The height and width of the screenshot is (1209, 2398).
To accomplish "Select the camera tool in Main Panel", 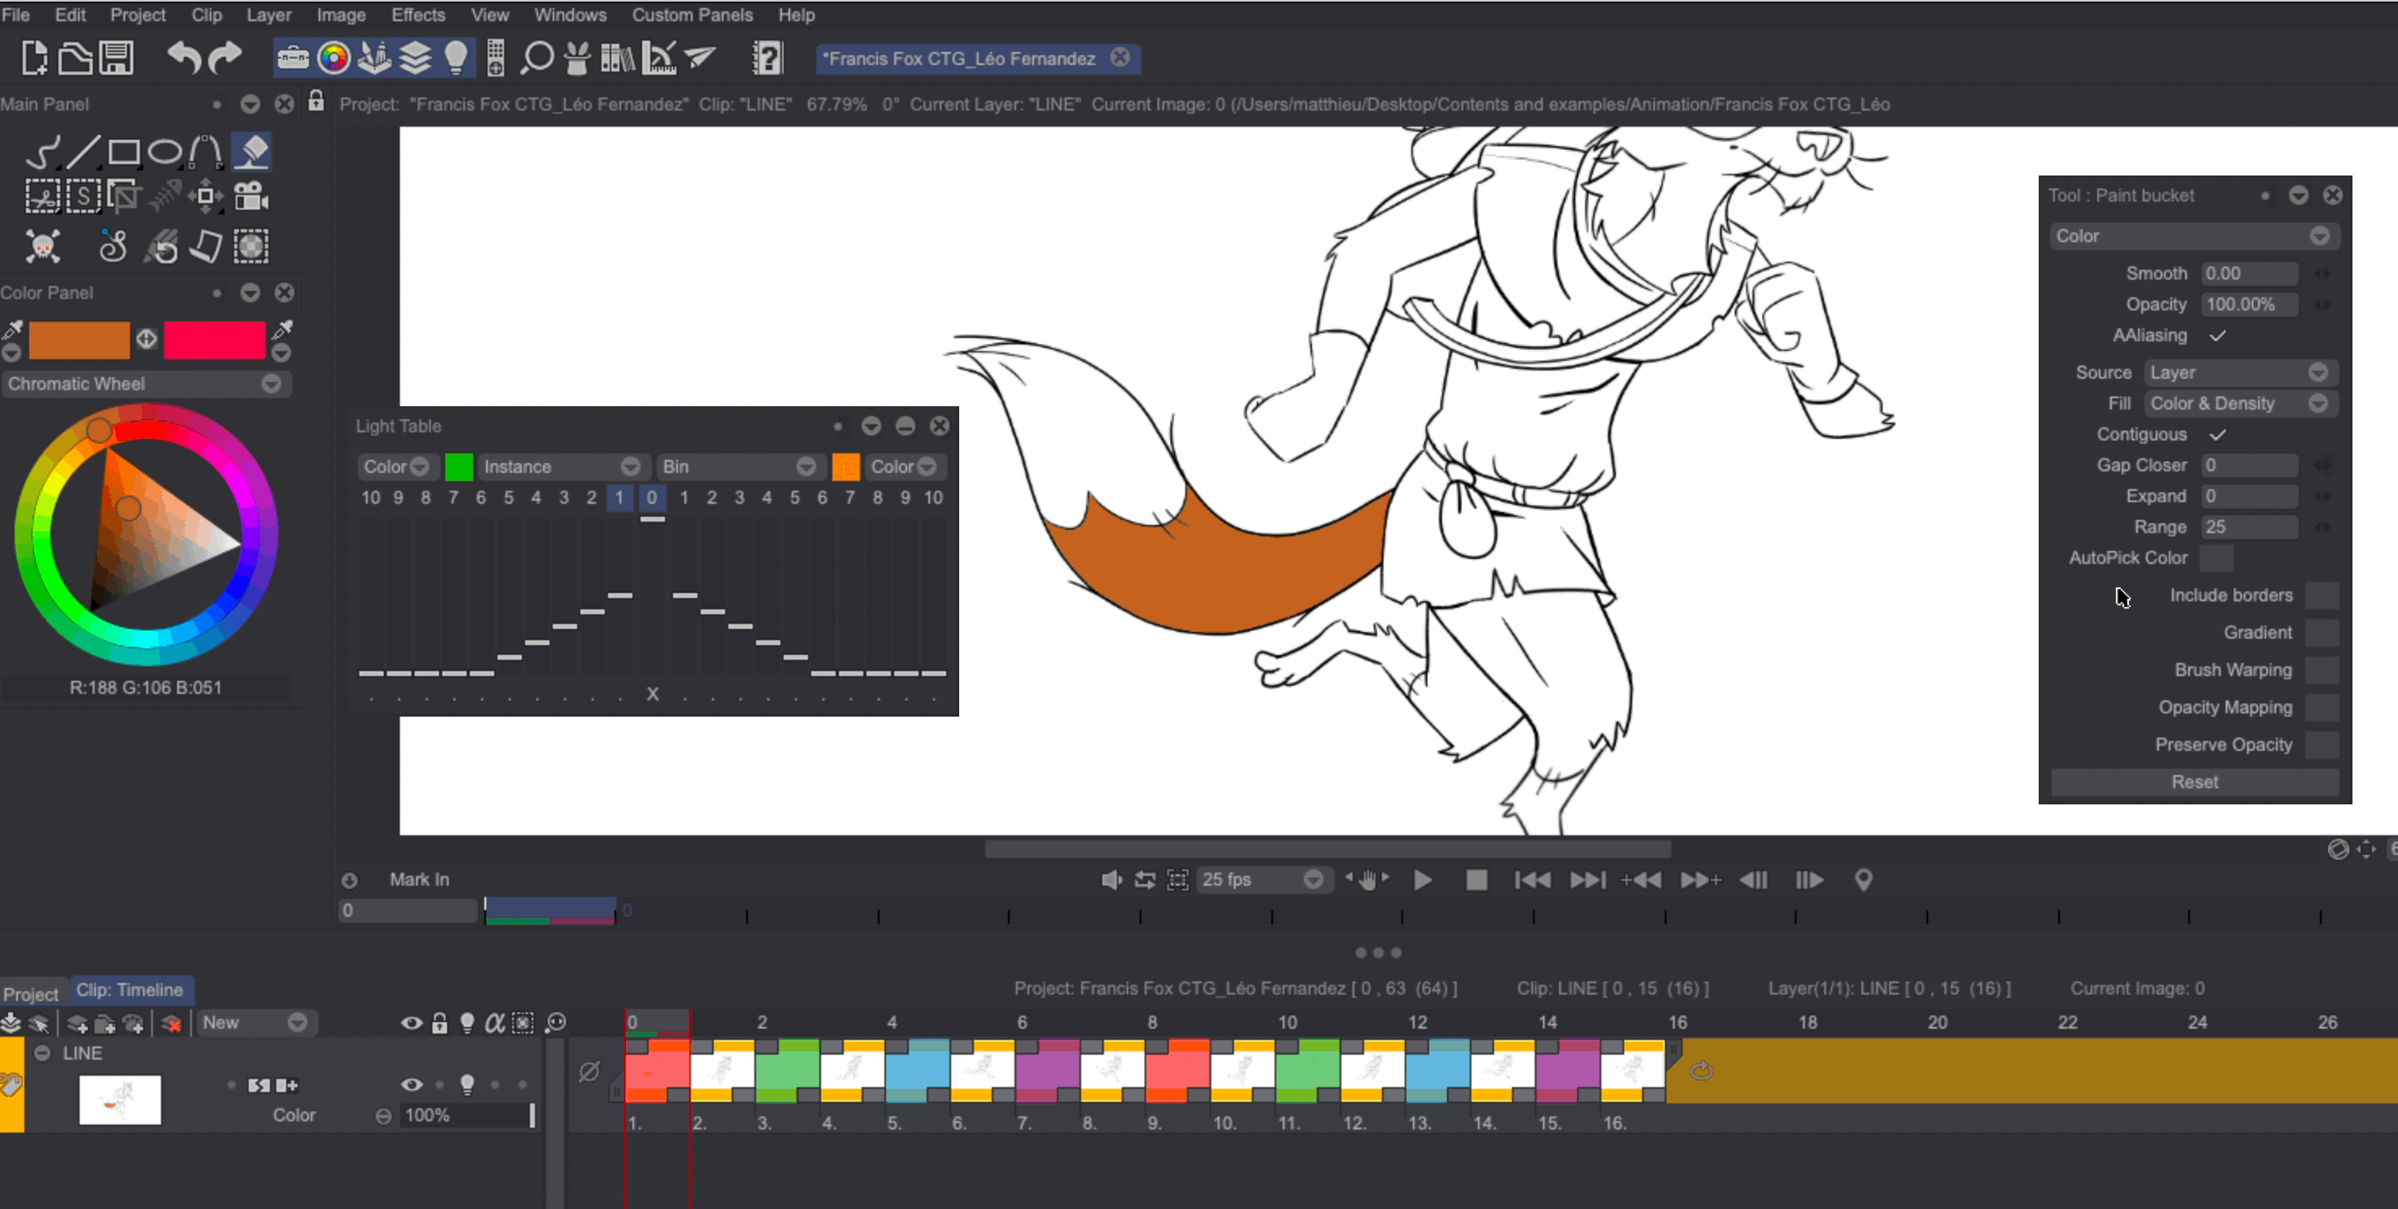I will [250, 196].
